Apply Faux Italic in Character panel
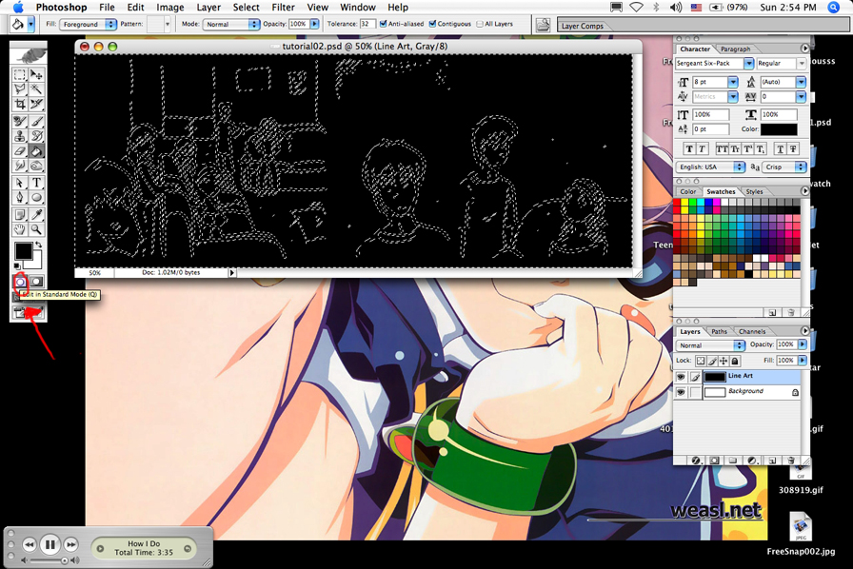This screenshot has width=853, height=569. click(702, 149)
